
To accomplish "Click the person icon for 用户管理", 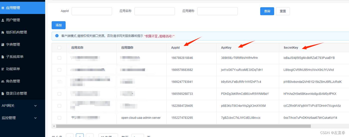I will tap(3, 20).
